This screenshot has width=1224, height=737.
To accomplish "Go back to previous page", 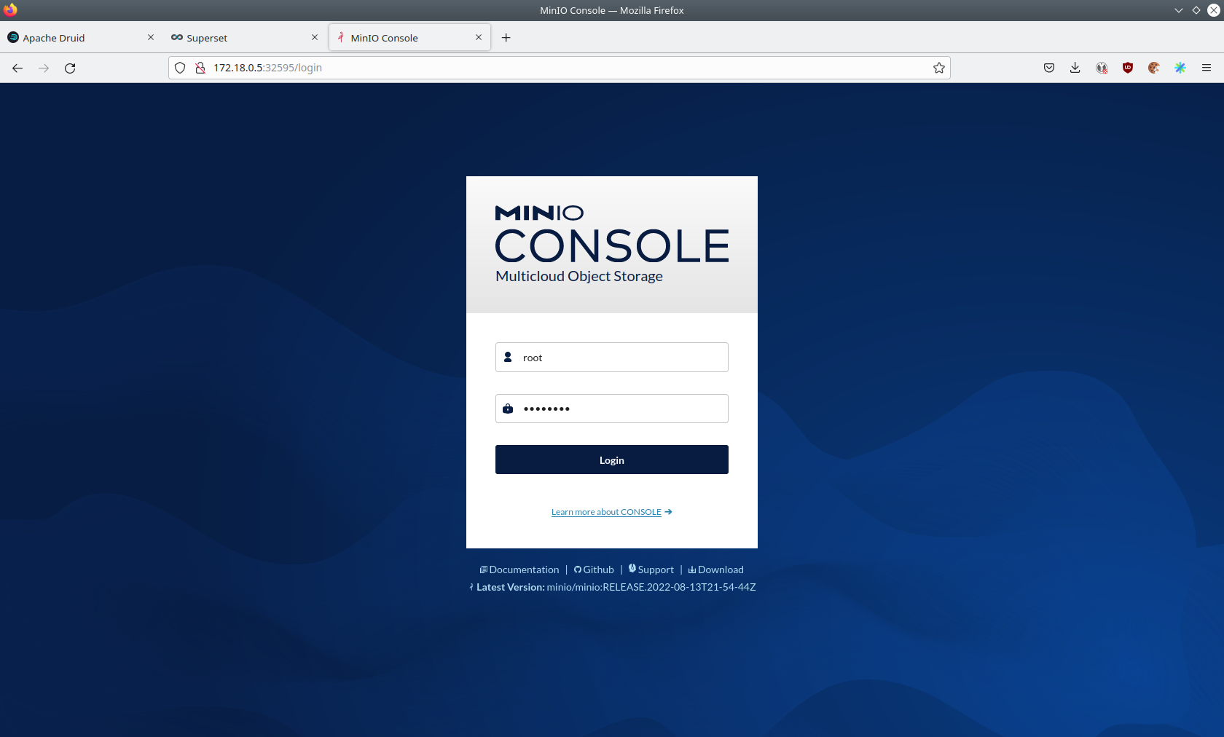I will point(17,68).
